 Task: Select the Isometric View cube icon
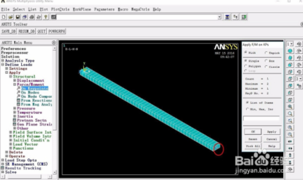290,51
